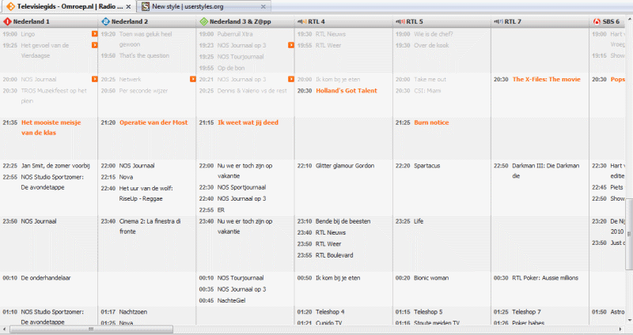Click the Nederland 3 & Z@pp logo
This screenshot has height=335, width=633.
[x=204, y=21]
